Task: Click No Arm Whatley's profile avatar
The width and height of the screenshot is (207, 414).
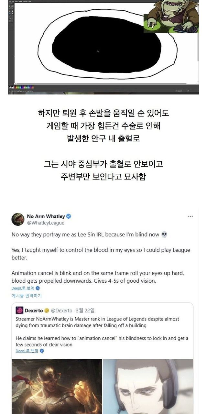Action: [x=18, y=219]
